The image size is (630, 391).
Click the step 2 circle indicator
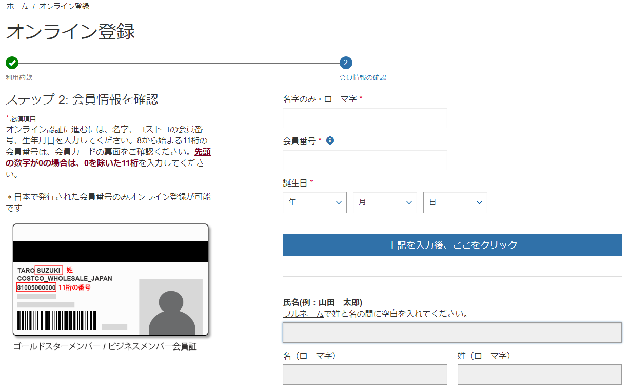click(x=346, y=63)
